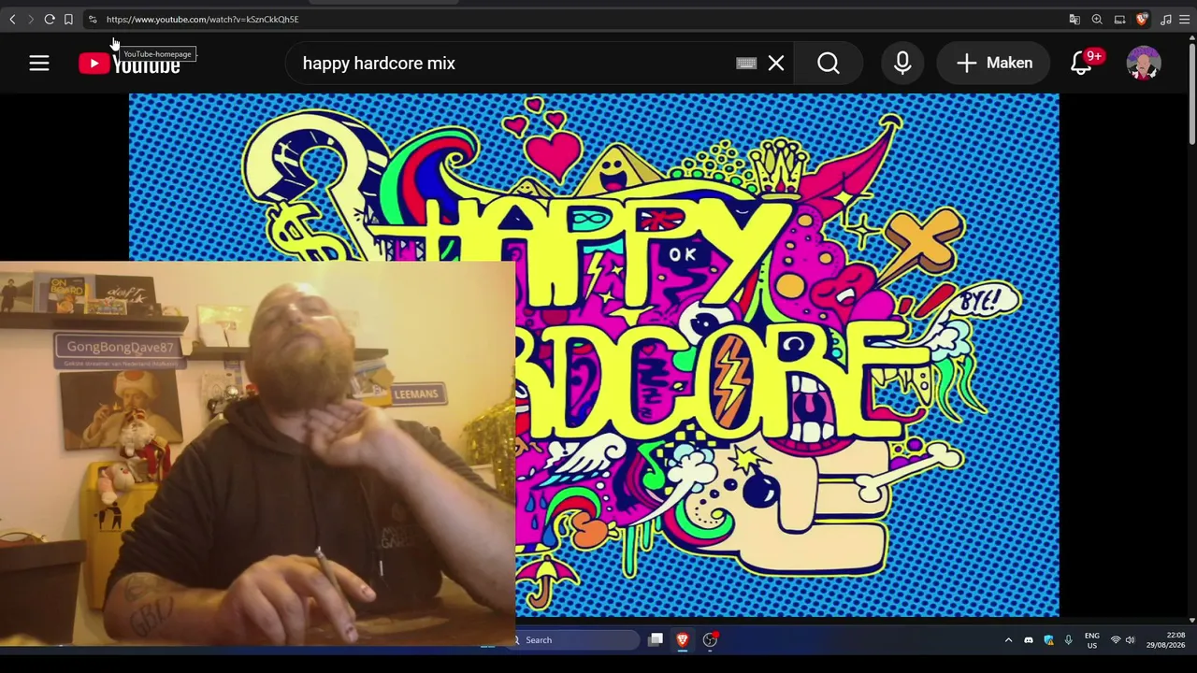The height and width of the screenshot is (673, 1197).
Task: Open the YouTube guide sidebar menu
Action: [39, 63]
